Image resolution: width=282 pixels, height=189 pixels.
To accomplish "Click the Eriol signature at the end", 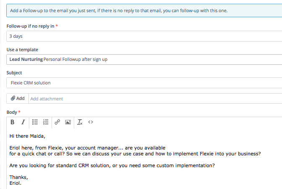I will pyautogui.click(x=16, y=183).
